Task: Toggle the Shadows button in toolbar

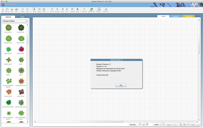Action: (99, 10)
